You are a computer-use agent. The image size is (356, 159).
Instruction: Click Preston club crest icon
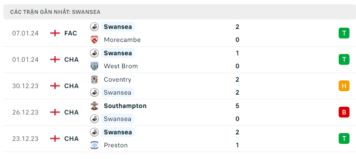pyautogui.click(x=94, y=145)
